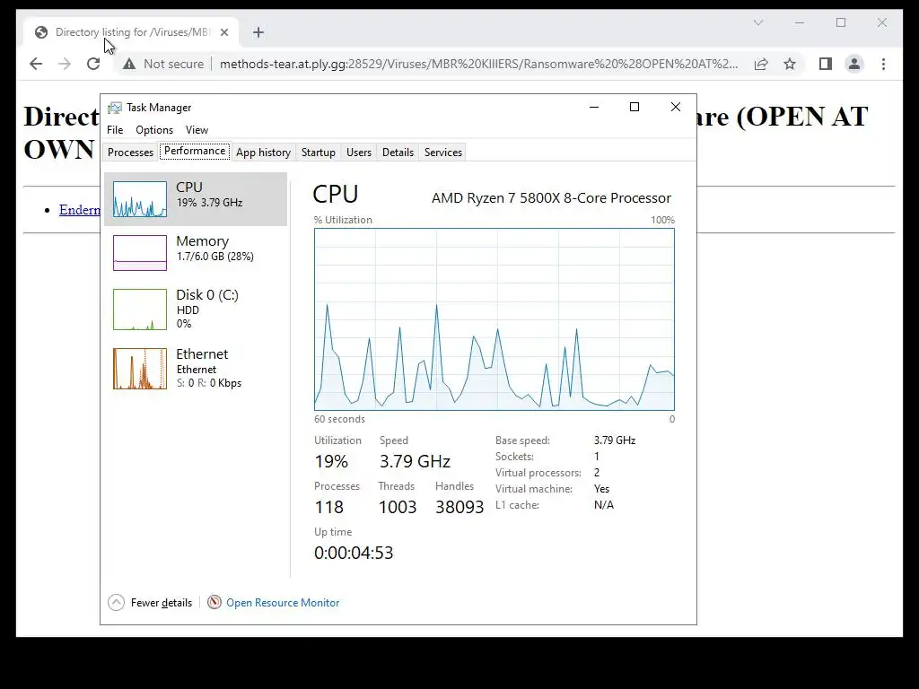
Task: Select the Memory mini graph thumbnail
Action: click(x=139, y=252)
